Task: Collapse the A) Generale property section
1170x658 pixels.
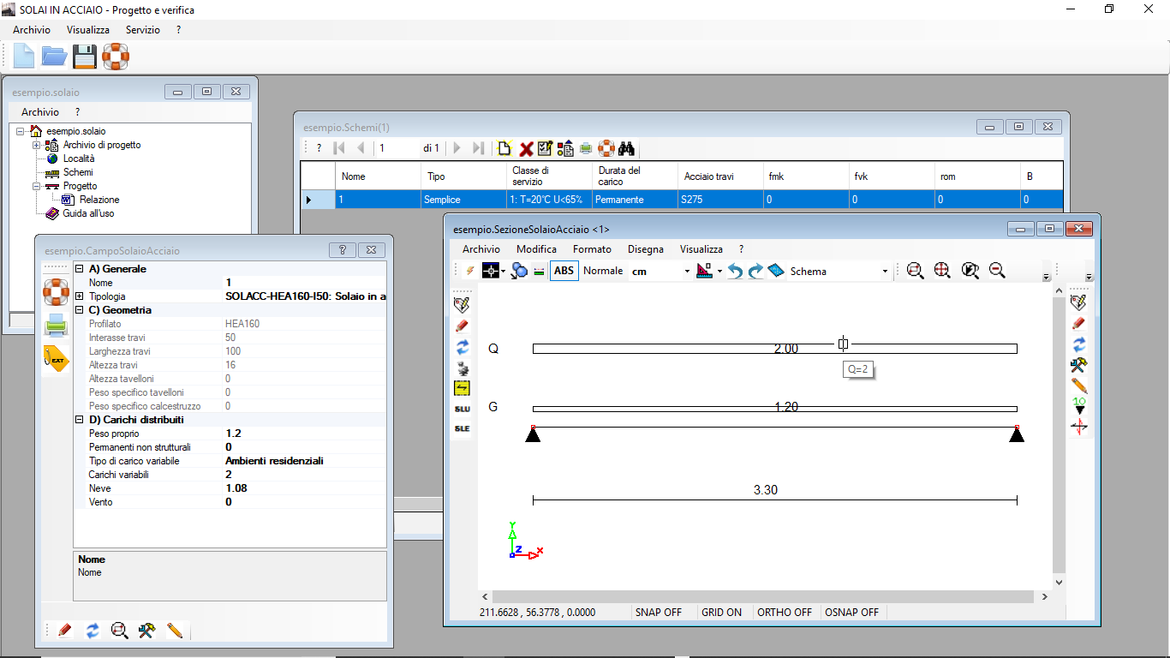Action: pyautogui.click(x=80, y=269)
